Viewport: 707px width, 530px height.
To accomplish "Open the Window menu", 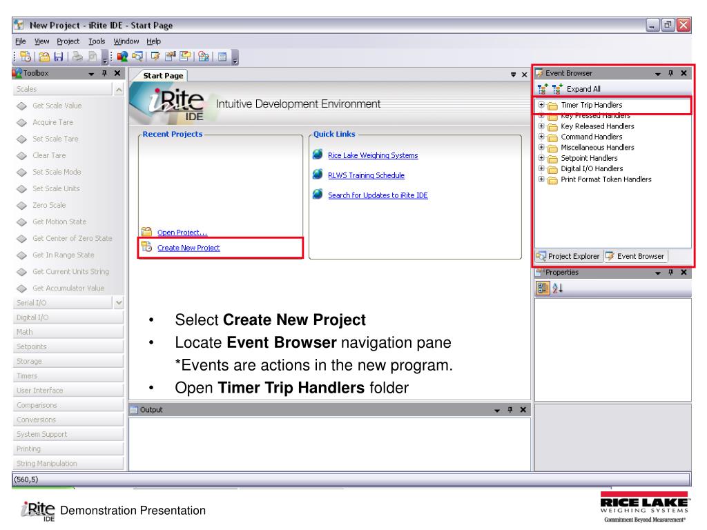I will click(126, 41).
